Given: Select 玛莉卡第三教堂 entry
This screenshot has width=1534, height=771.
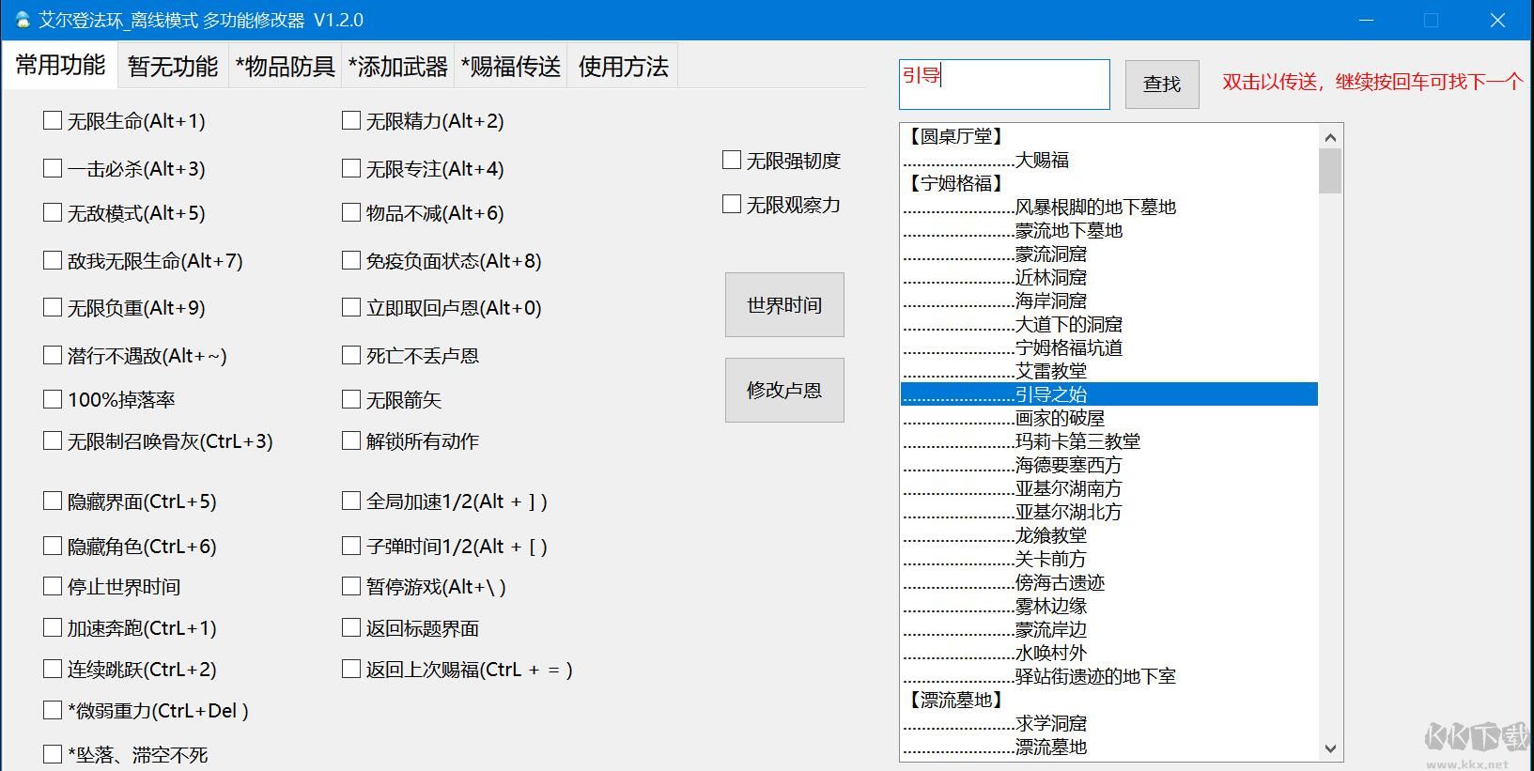Looking at the screenshot, I should [x=1109, y=441].
